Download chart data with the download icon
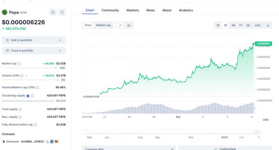Viewport: 279px width, 150px height. 267,25
